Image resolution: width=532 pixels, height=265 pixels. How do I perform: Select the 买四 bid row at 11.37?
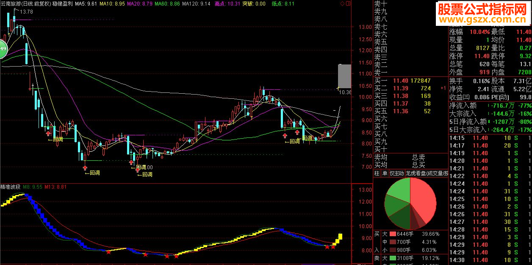[x=410, y=103]
